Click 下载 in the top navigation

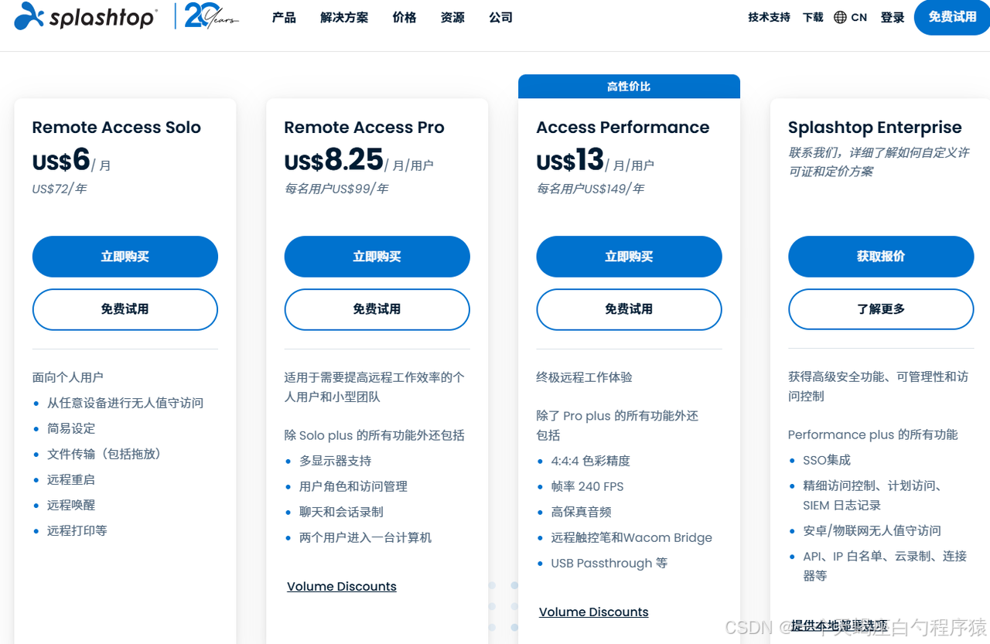click(x=812, y=17)
